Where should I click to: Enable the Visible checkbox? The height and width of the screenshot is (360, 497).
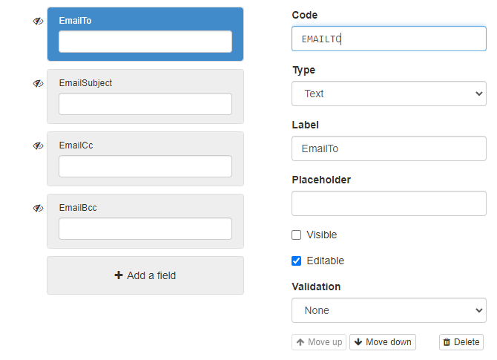click(x=297, y=235)
